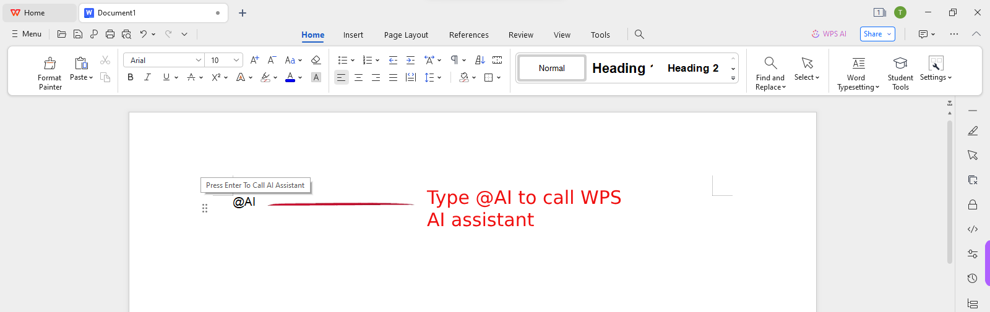Screen dimensions: 990x312
Task: Save the document with save icon
Action: 78,34
